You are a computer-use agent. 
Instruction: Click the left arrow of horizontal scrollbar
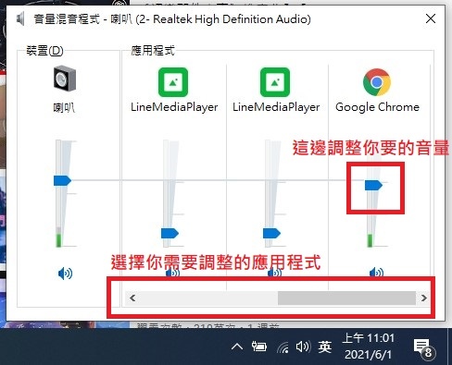pyautogui.click(x=132, y=298)
